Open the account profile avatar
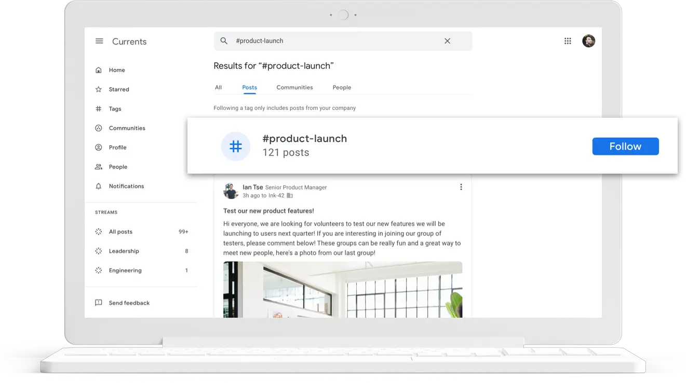The height and width of the screenshot is (383, 686). [588, 41]
